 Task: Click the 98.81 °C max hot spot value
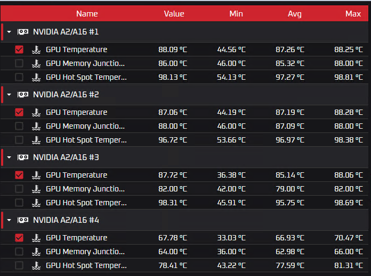[x=349, y=77]
